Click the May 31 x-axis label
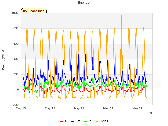 point(138,108)
